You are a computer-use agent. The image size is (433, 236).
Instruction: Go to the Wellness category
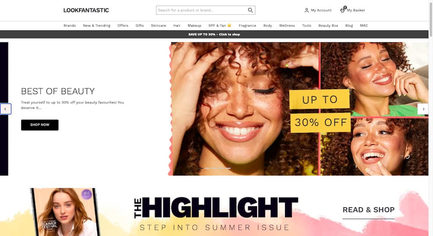(x=287, y=25)
